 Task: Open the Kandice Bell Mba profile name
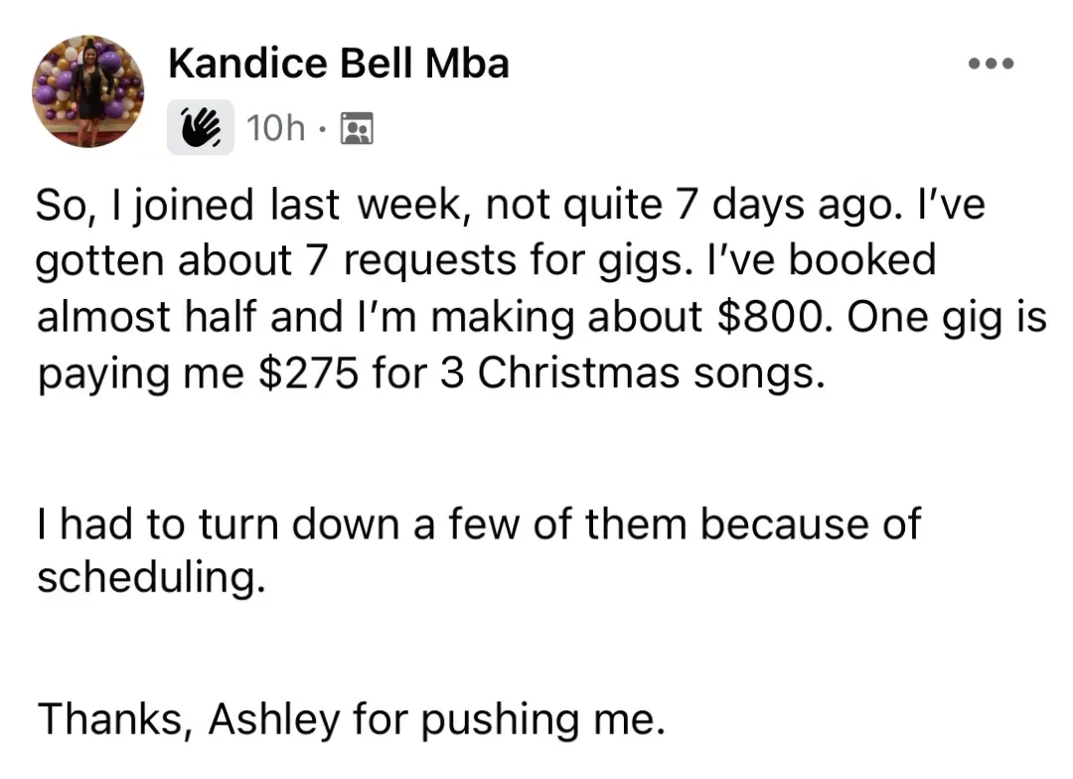pos(339,64)
